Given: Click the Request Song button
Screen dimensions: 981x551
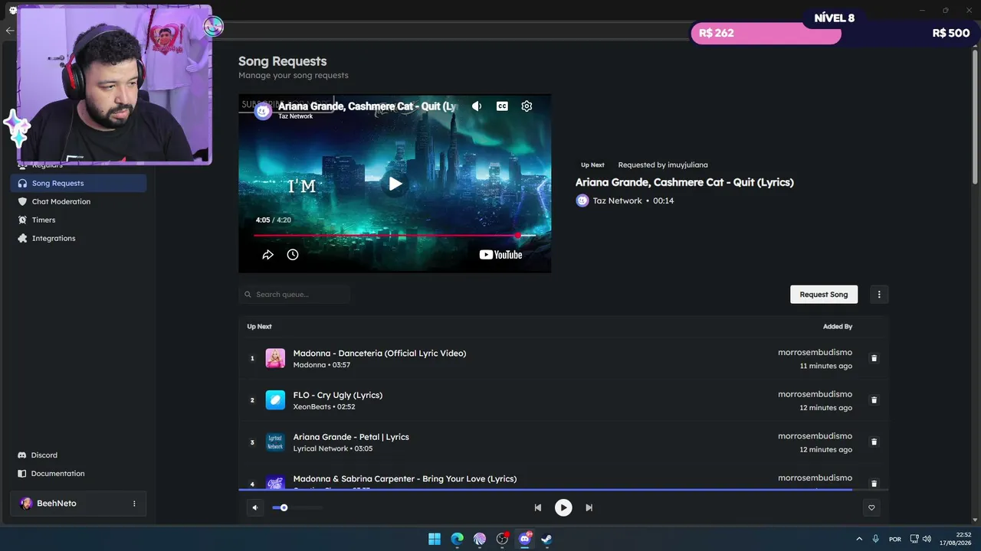Looking at the screenshot, I should coord(824,295).
